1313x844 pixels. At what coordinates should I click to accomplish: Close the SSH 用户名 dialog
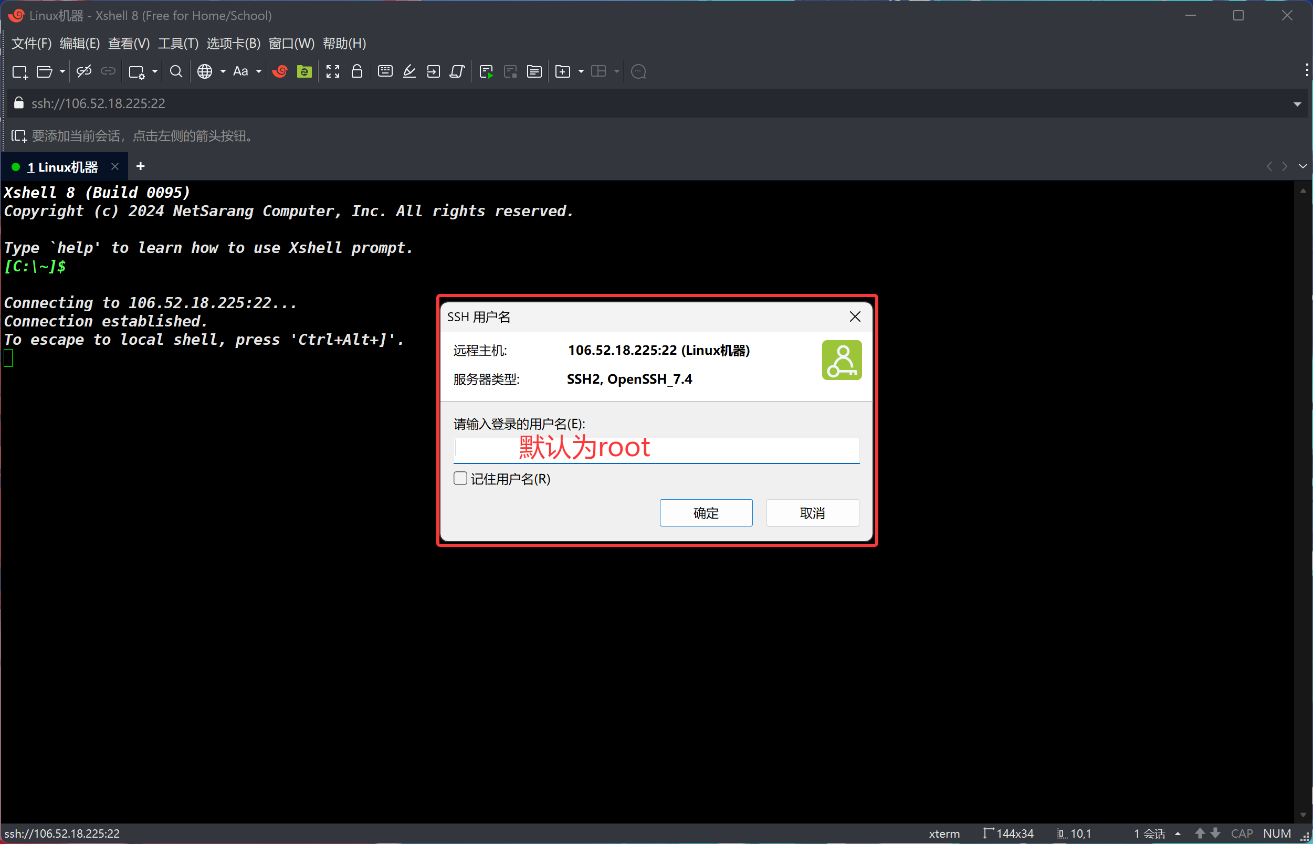click(854, 317)
